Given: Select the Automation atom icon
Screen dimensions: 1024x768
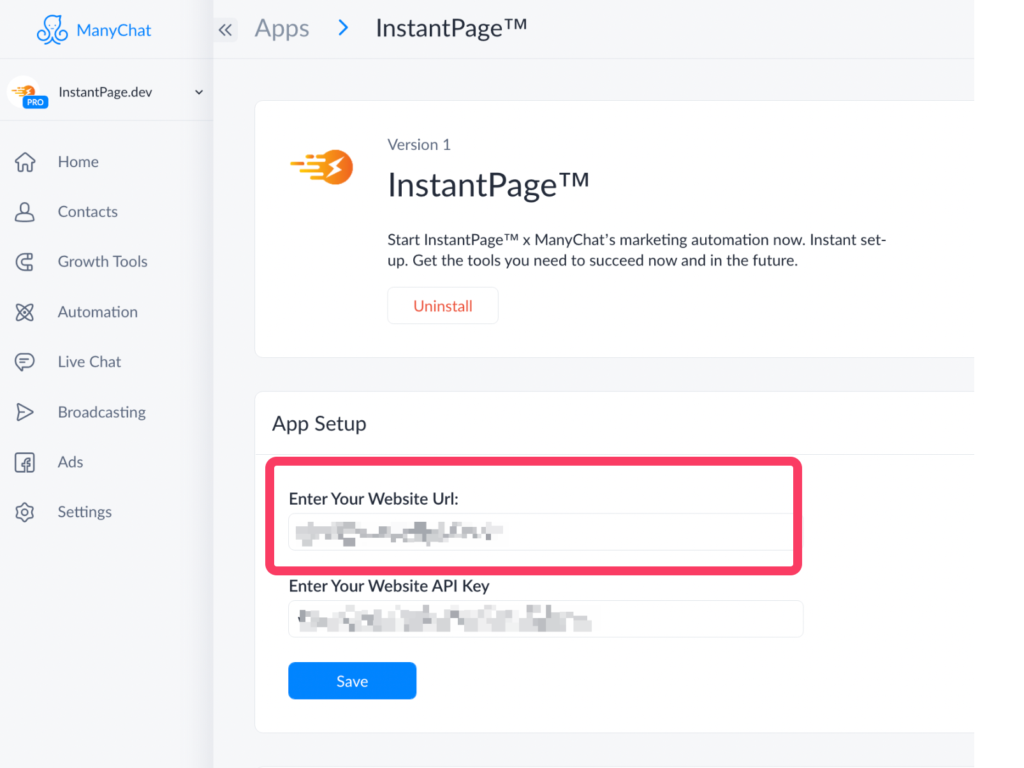Looking at the screenshot, I should tap(25, 312).
